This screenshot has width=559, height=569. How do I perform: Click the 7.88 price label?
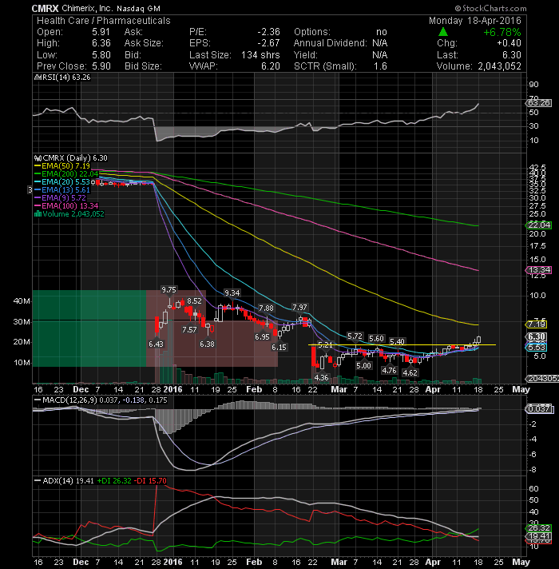pyautogui.click(x=266, y=308)
